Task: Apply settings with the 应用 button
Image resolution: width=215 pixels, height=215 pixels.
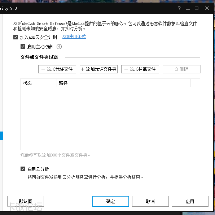Action: 190,201
